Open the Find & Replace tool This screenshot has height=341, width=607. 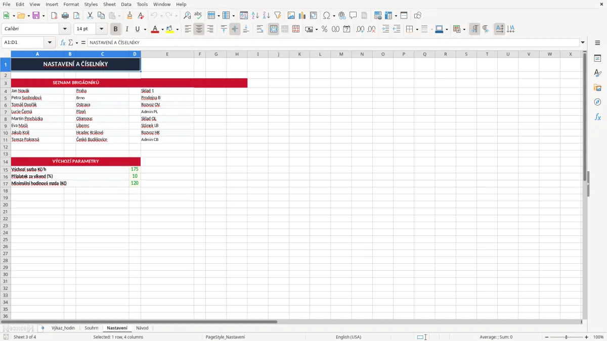[187, 16]
